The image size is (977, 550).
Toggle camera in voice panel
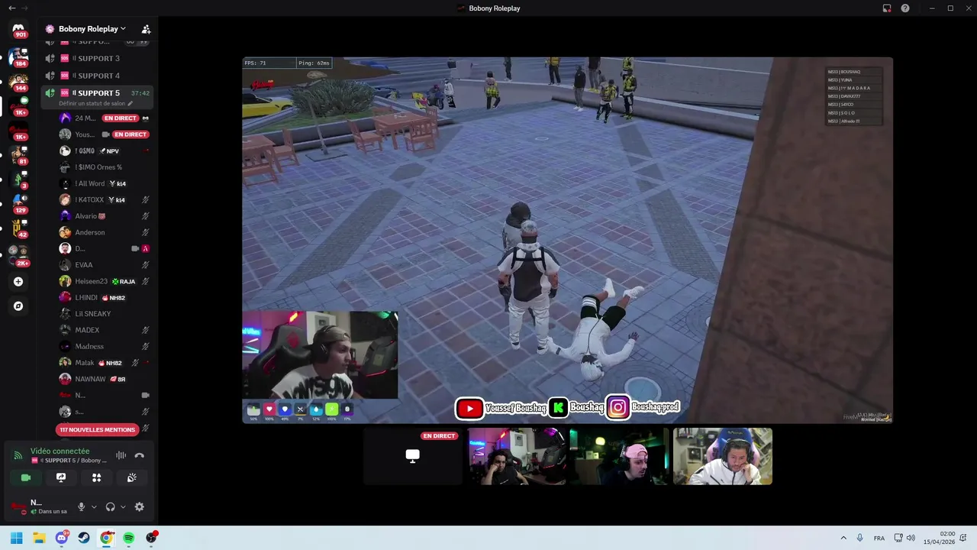(x=26, y=477)
